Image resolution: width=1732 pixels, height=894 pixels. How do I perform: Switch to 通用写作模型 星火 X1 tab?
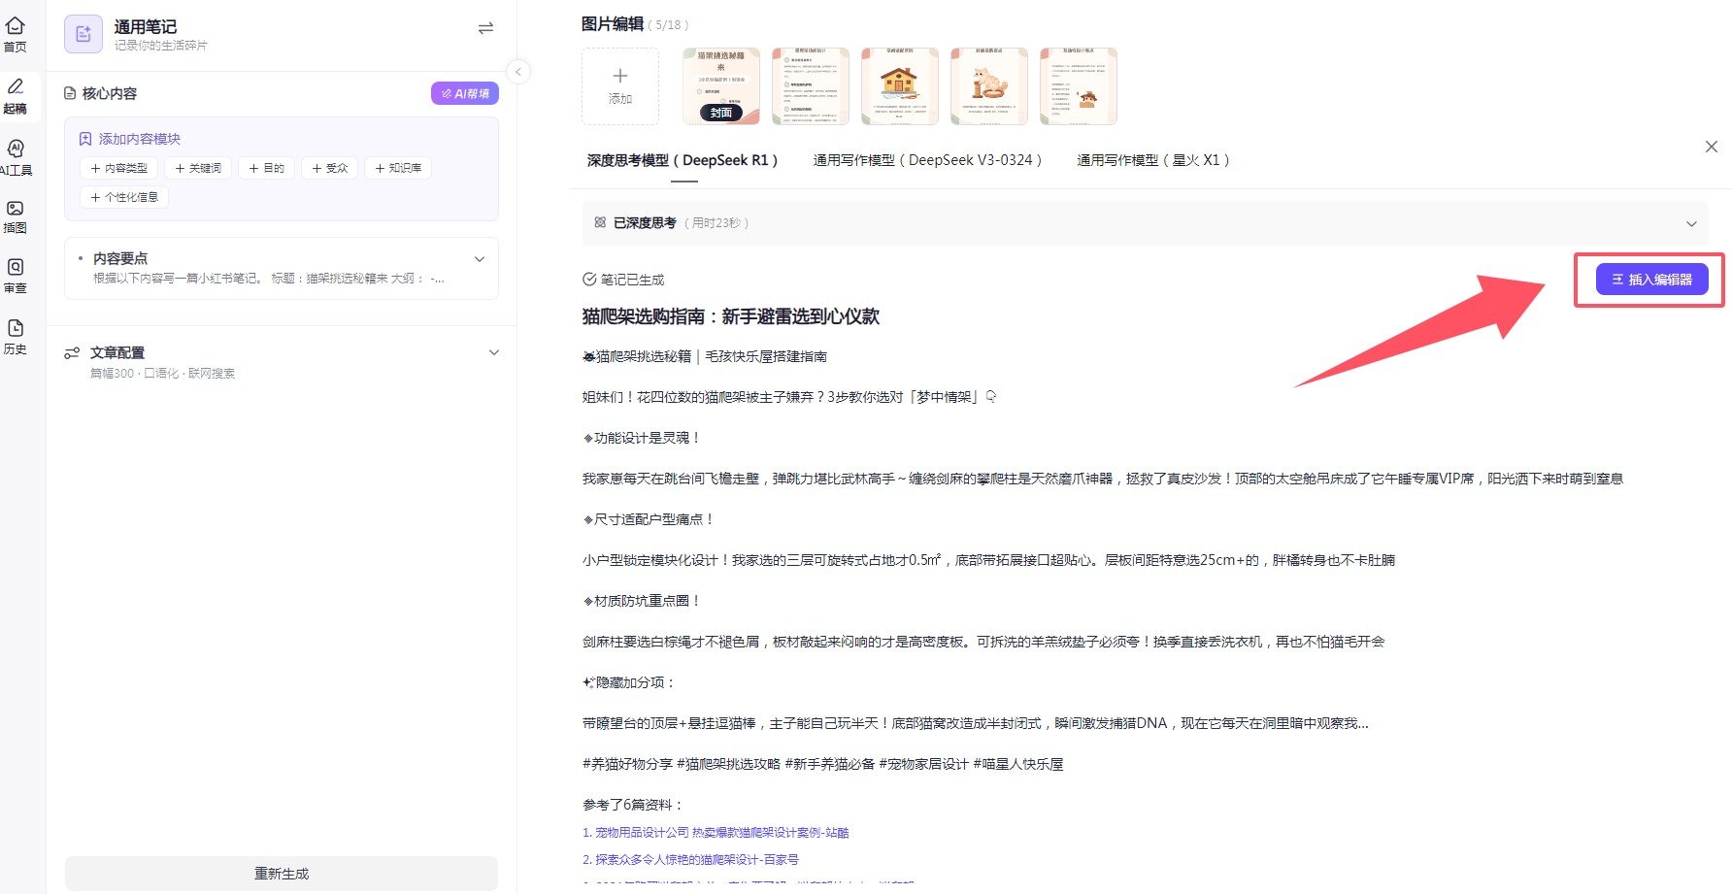(1152, 160)
